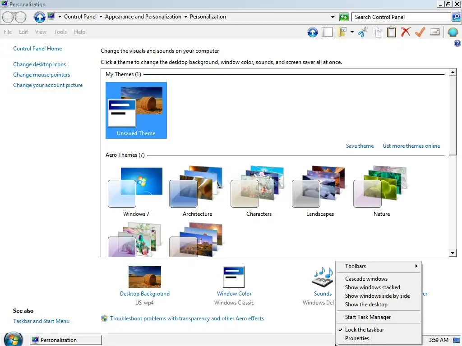Open Desktop Background picture icon
The height and width of the screenshot is (346, 462).
click(x=145, y=277)
